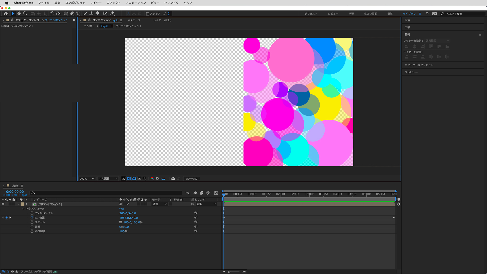
Task: Select the Puppet Pin tool
Action: click(x=112, y=13)
